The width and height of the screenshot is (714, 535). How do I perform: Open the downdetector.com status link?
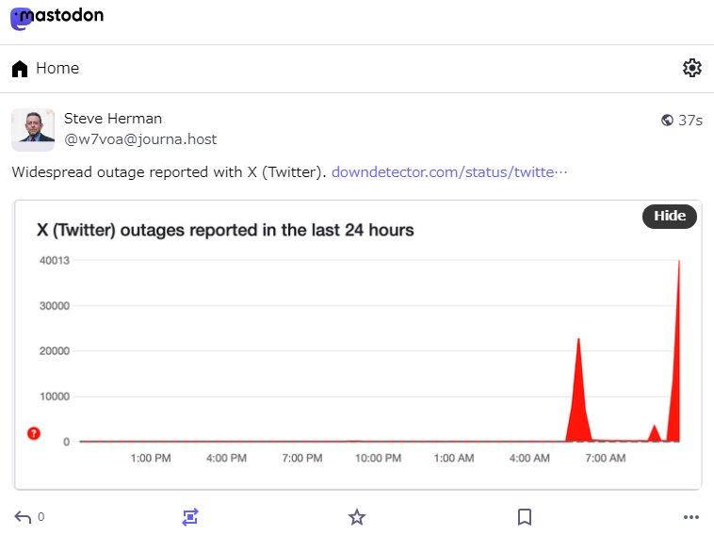click(449, 172)
